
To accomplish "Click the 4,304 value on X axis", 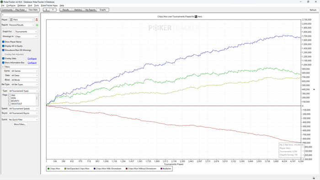I will click(x=301, y=161).
